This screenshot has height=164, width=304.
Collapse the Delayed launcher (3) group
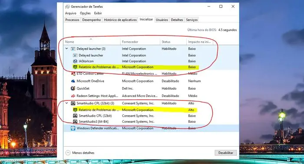(x=67, y=49)
